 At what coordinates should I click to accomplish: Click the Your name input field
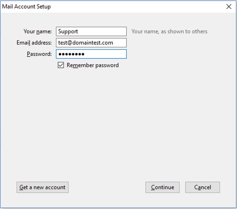tap(91, 31)
